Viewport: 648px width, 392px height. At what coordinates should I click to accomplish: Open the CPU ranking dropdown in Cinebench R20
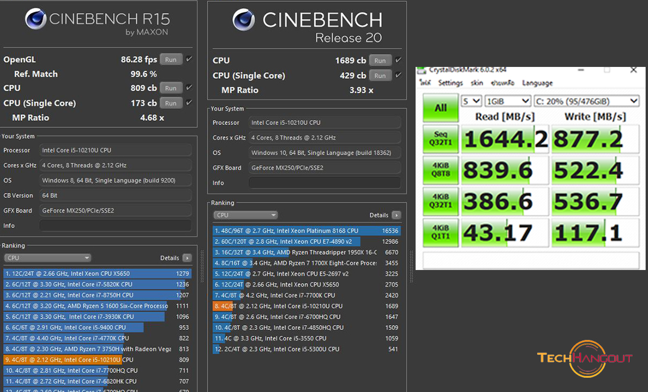click(245, 215)
